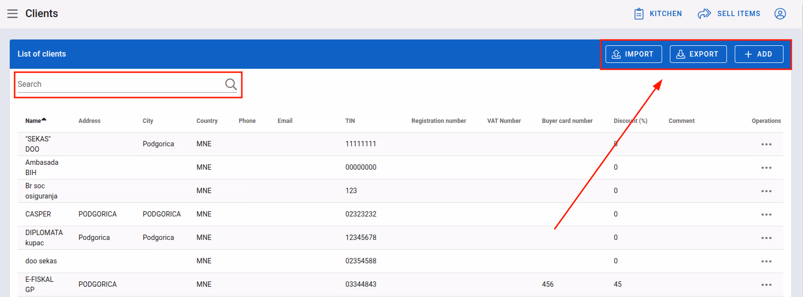The image size is (803, 297).
Task: Click the Operations column header
Action: (x=766, y=120)
